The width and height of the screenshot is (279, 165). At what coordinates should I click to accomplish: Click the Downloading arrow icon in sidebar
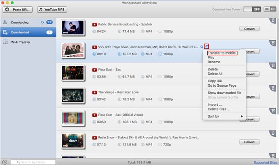pyautogui.click(x=5, y=22)
